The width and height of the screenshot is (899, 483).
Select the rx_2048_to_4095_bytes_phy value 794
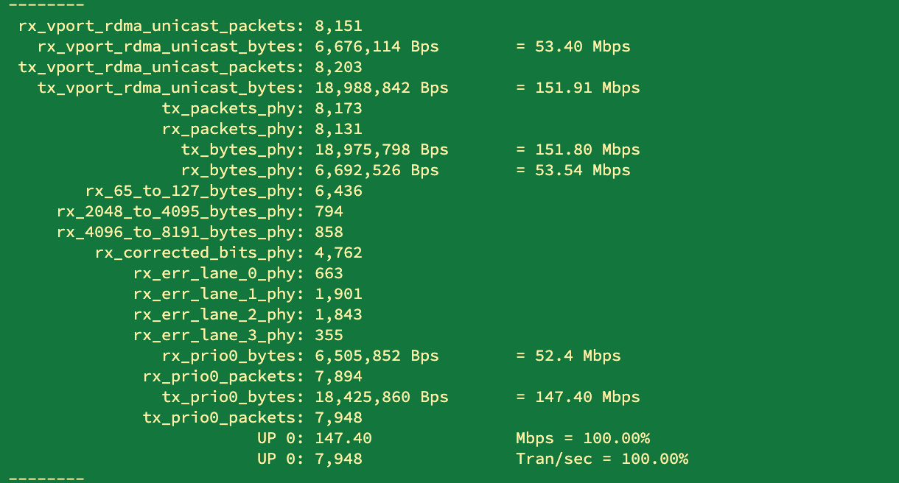coord(329,212)
